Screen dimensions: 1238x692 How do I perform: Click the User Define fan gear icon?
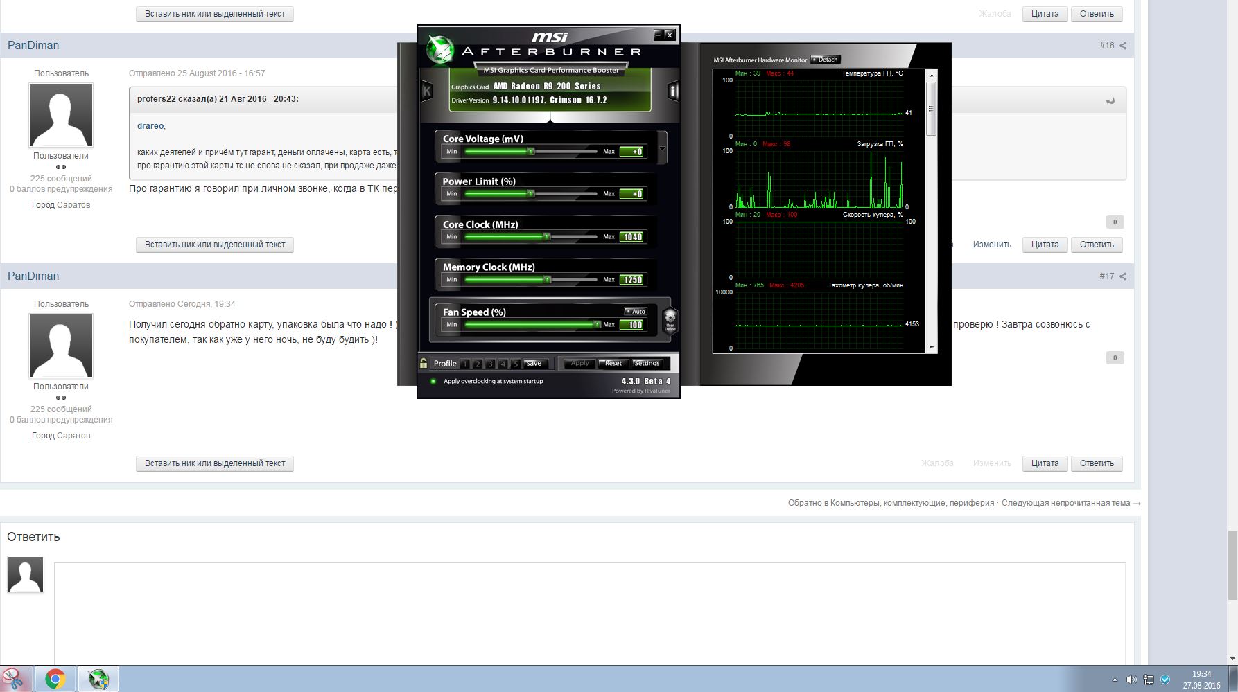pyautogui.click(x=670, y=321)
